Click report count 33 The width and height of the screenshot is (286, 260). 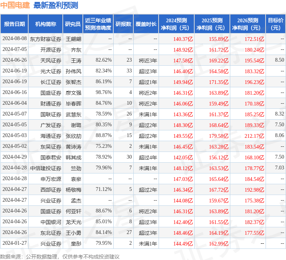click(129, 71)
